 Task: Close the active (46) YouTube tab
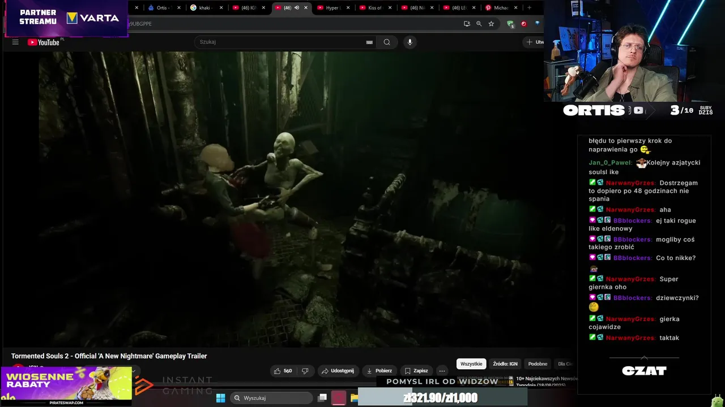(x=306, y=8)
